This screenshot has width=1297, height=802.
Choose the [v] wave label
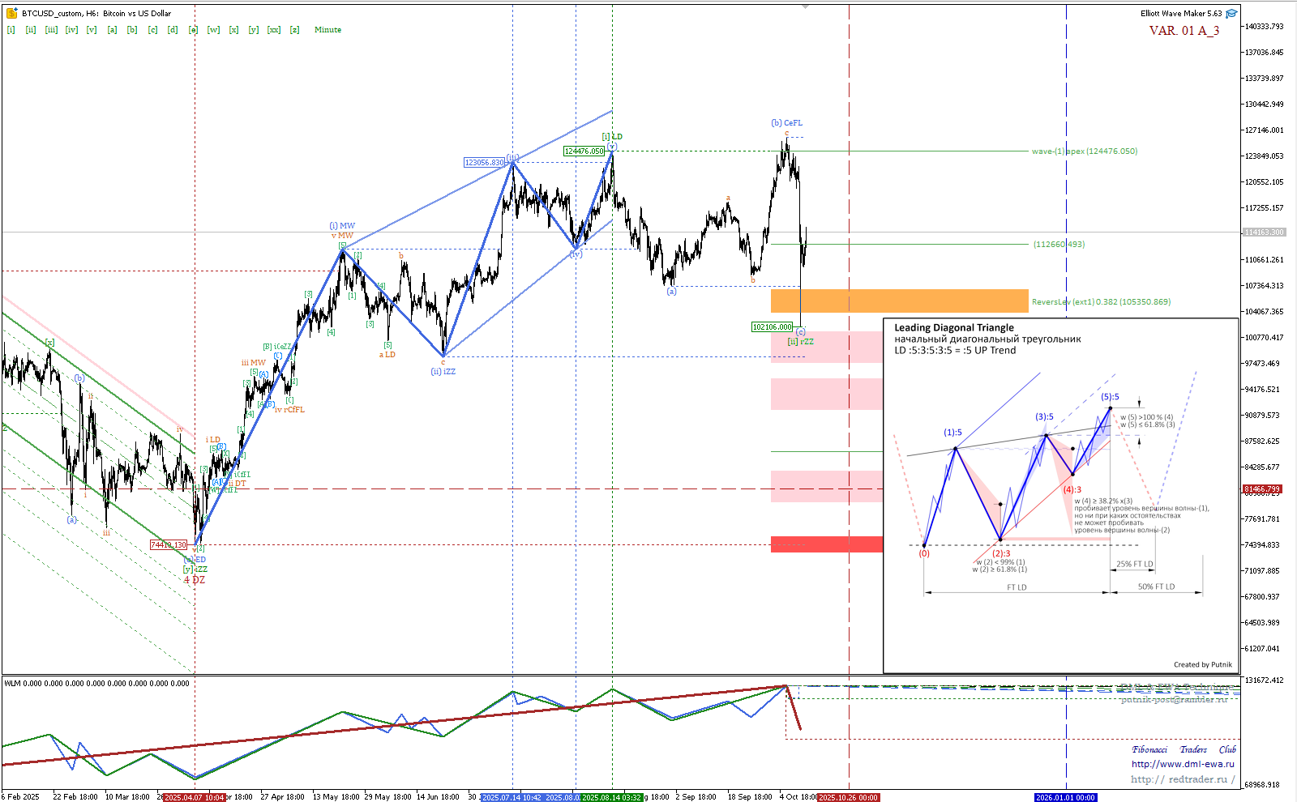[x=92, y=30]
